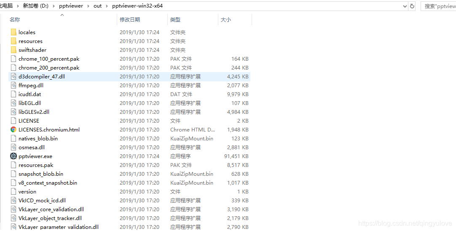Click Chrome icon of LICENSES.chromium.html
The height and width of the screenshot is (231, 456).
pos(13,130)
